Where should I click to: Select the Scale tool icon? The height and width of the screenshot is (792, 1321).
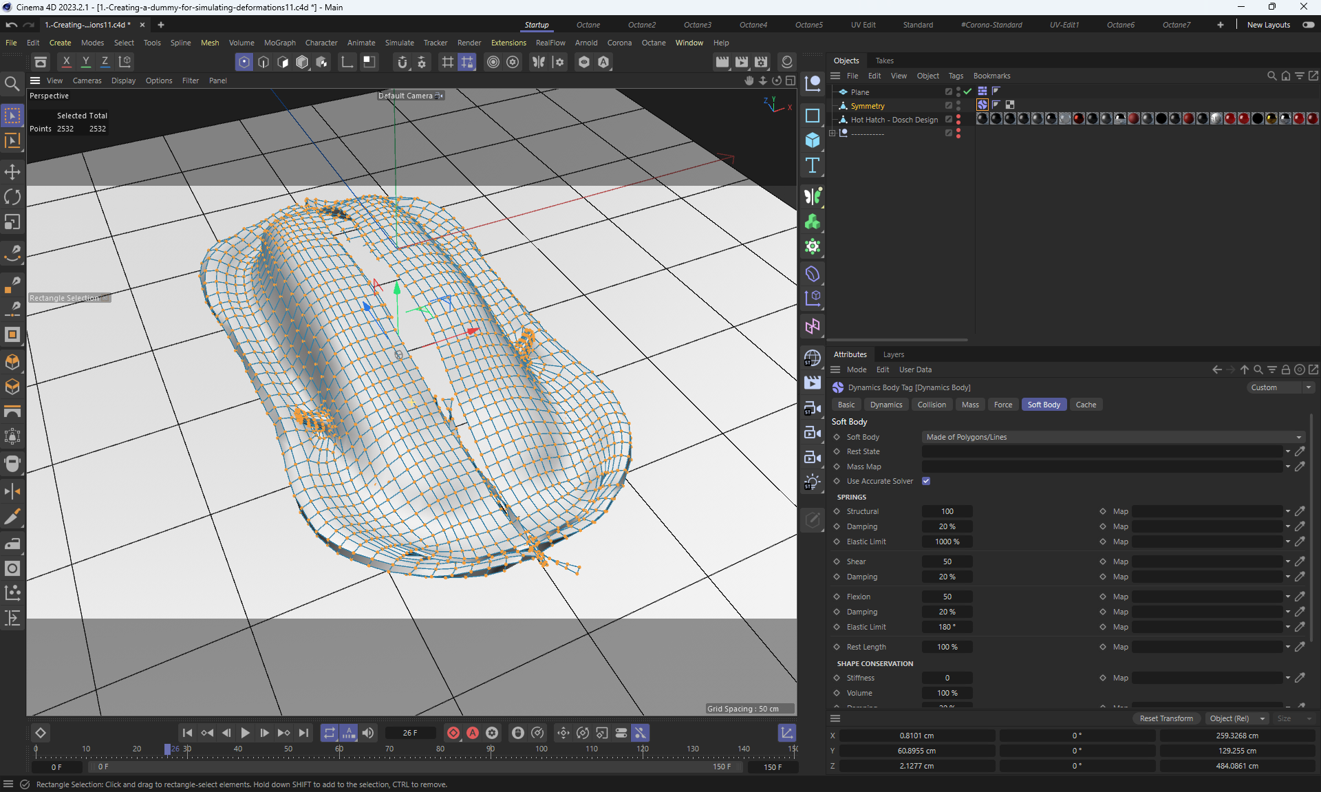pyautogui.click(x=12, y=222)
